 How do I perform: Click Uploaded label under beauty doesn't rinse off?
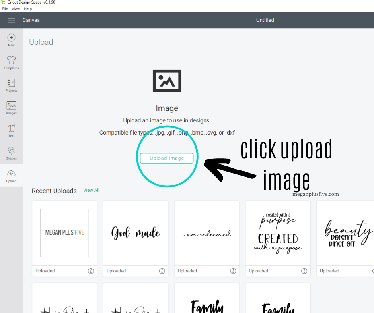[329, 271]
